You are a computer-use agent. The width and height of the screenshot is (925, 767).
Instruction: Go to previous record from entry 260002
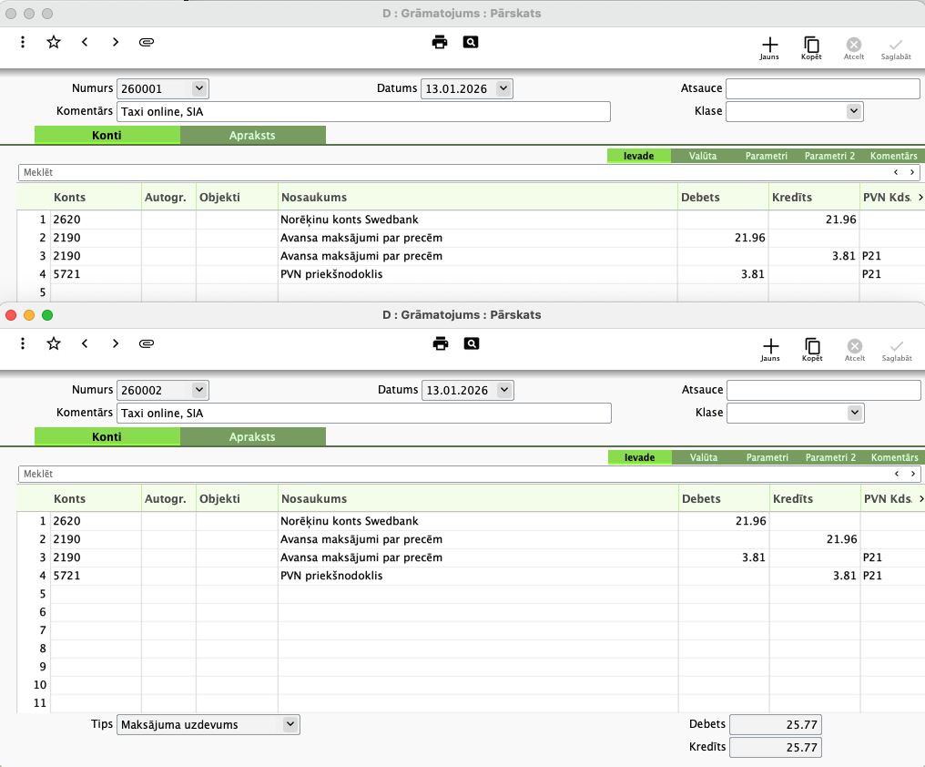85,343
